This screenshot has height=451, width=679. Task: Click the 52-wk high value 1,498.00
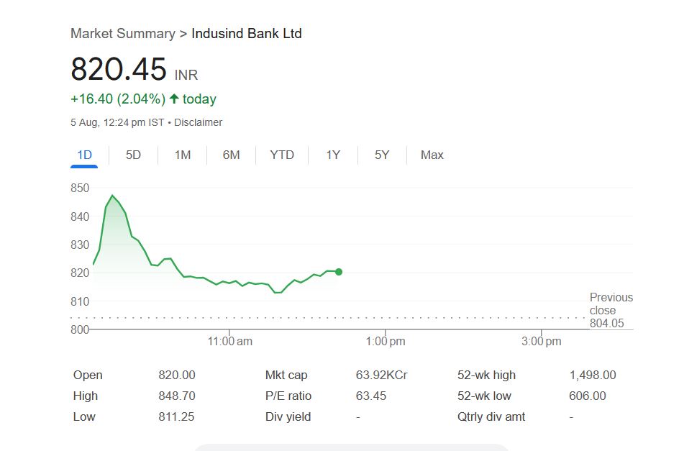pyautogui.click(x=592, y=375)
